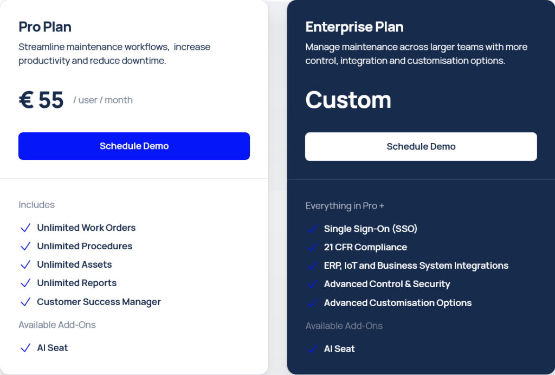555x375 pixels.
Task: Click checkmark next to Pro AI Seat
Action: pyautogui.click(x=25, y=348)
